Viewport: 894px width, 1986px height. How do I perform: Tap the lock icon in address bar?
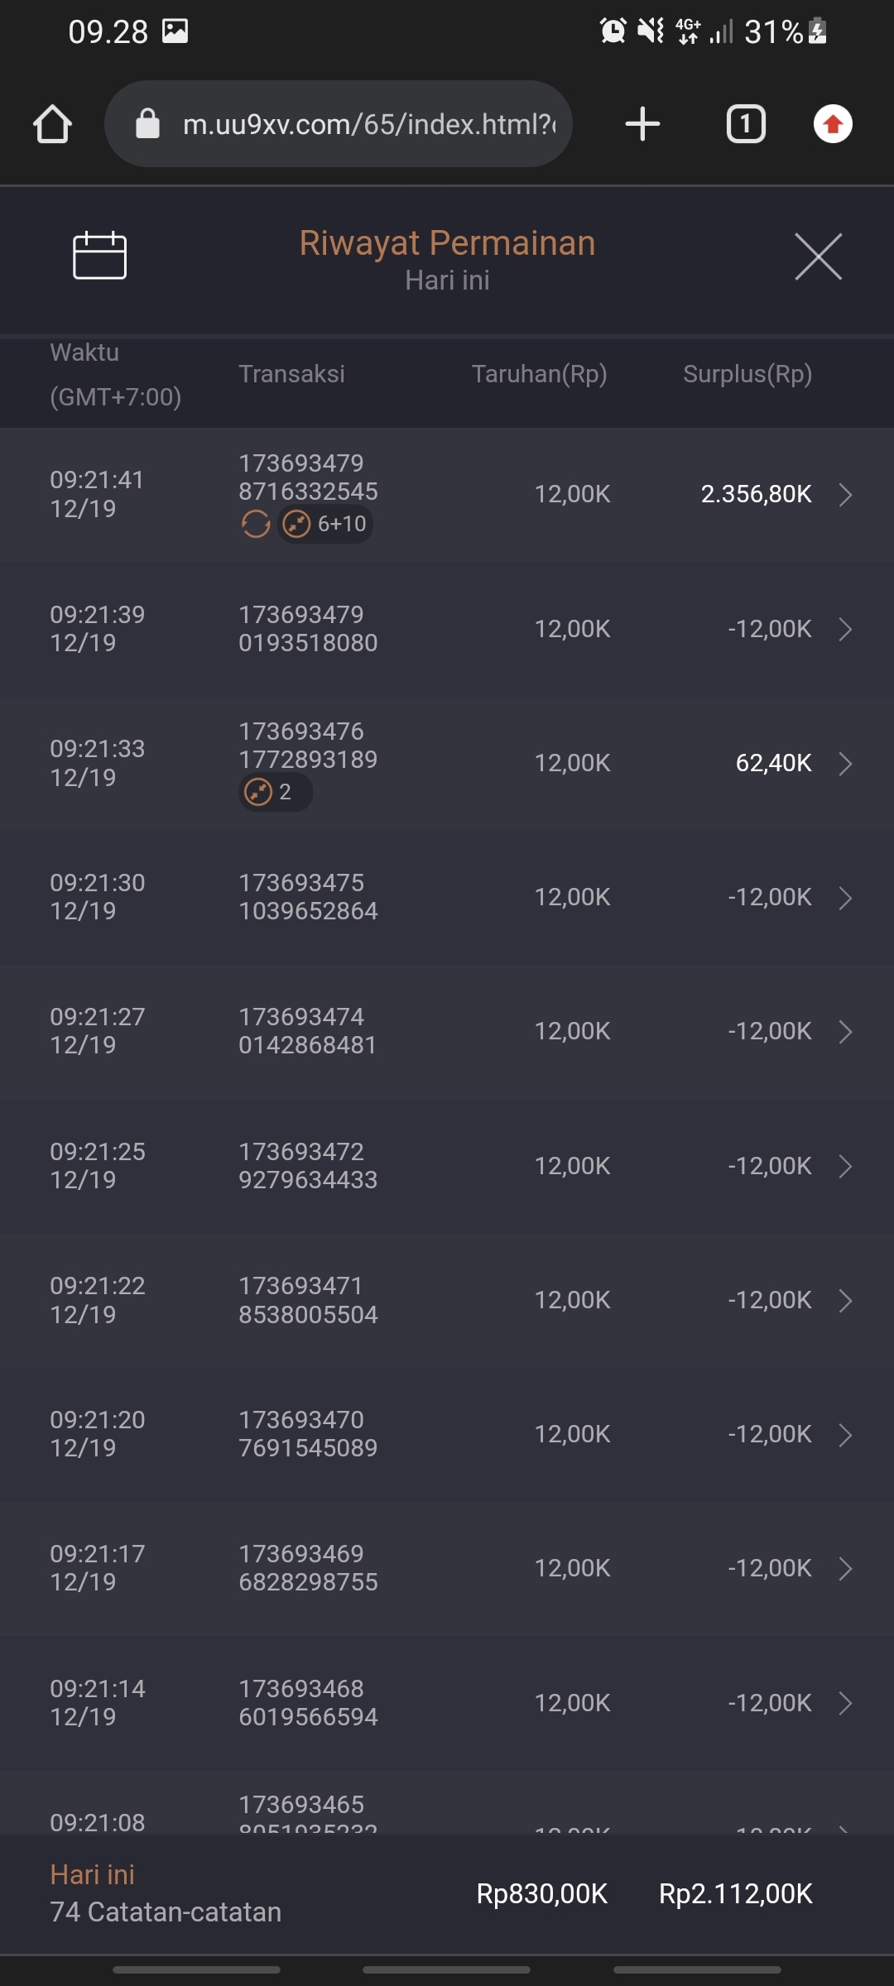click(147, 124)
